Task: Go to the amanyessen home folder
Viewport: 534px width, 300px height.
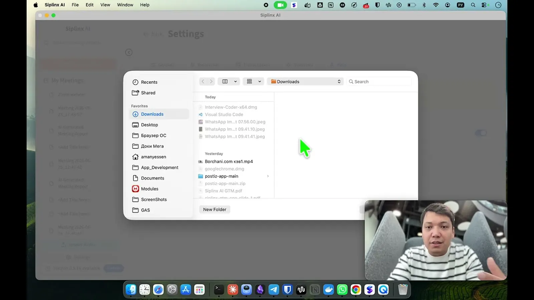Action: [149, 157]
